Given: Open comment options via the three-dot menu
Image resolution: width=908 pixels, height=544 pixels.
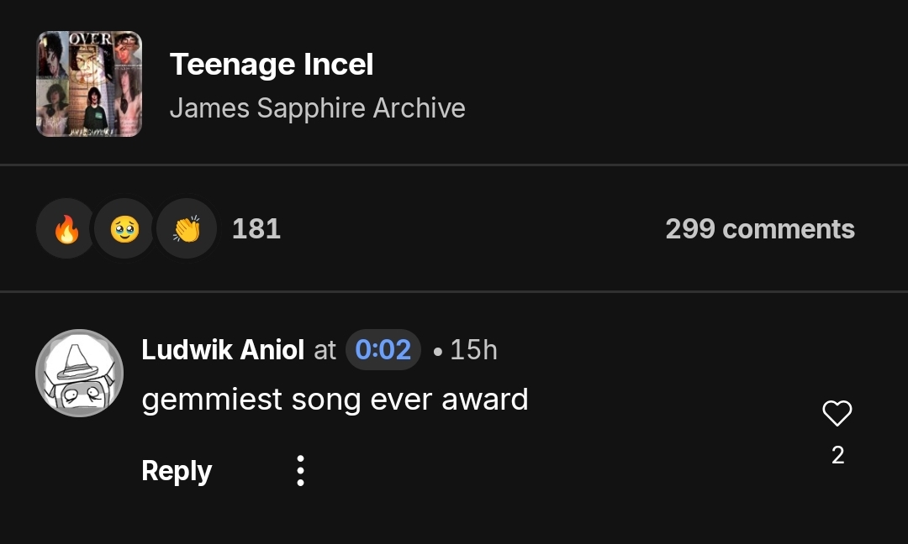Looking at the screenshot, I should (300, 471).
